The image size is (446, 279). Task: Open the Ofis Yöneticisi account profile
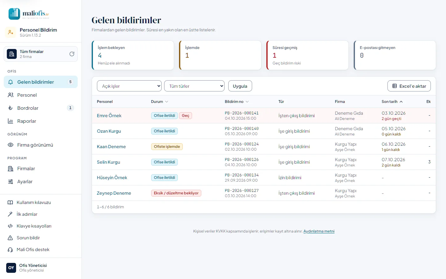(x=41, y=268)
